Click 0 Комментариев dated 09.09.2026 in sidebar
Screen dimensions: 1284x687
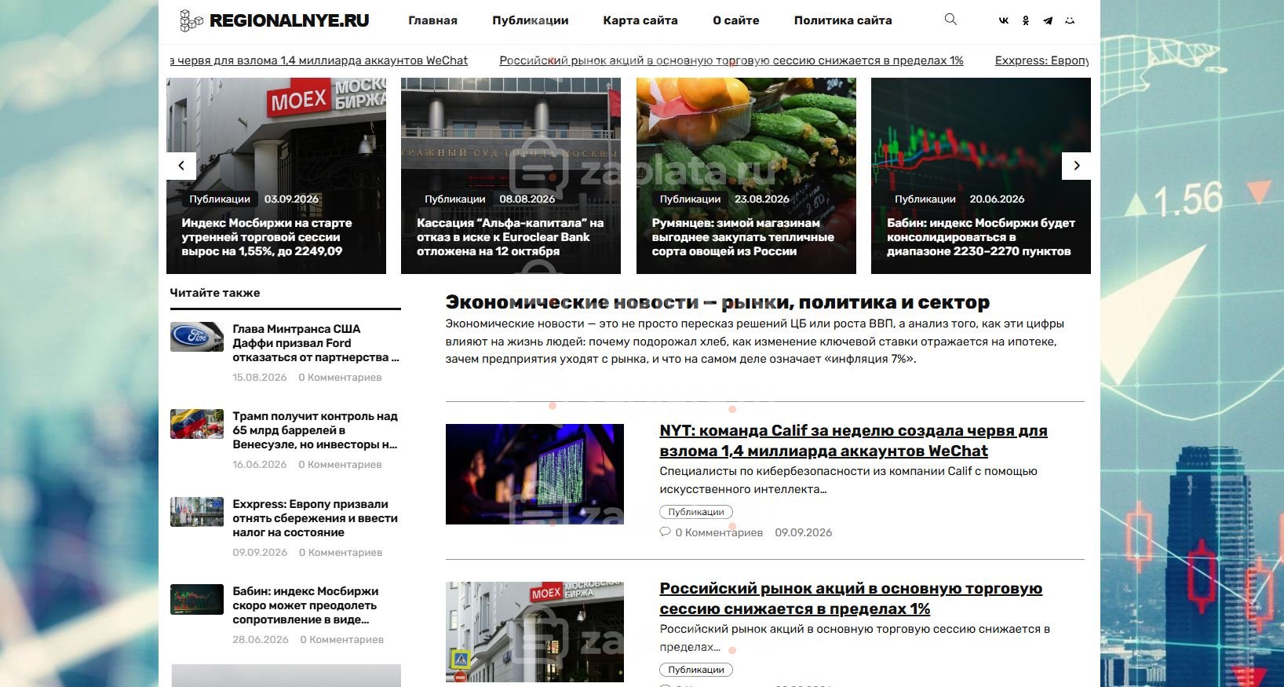click(x=341, y=553)
